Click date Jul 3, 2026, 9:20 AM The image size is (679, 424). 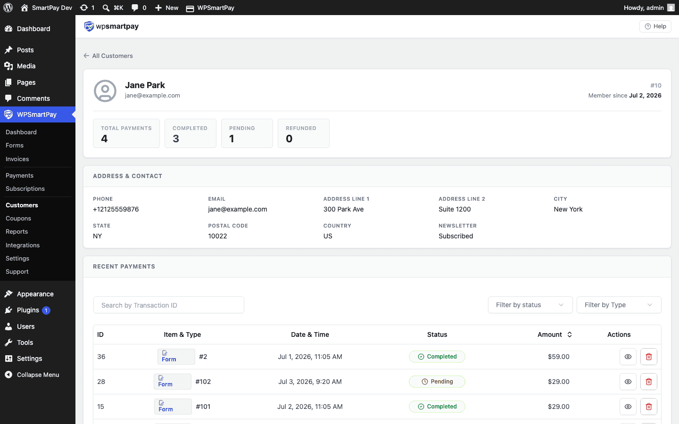[310, 382]
